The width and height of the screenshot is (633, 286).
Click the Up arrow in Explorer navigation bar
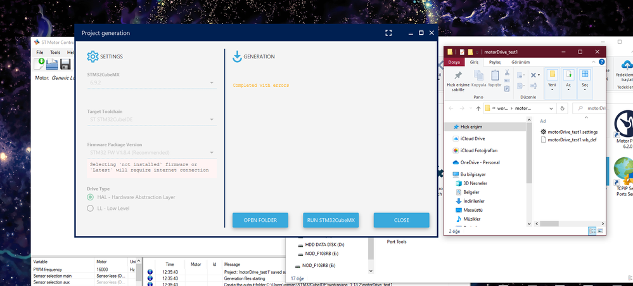click(478, 108)
